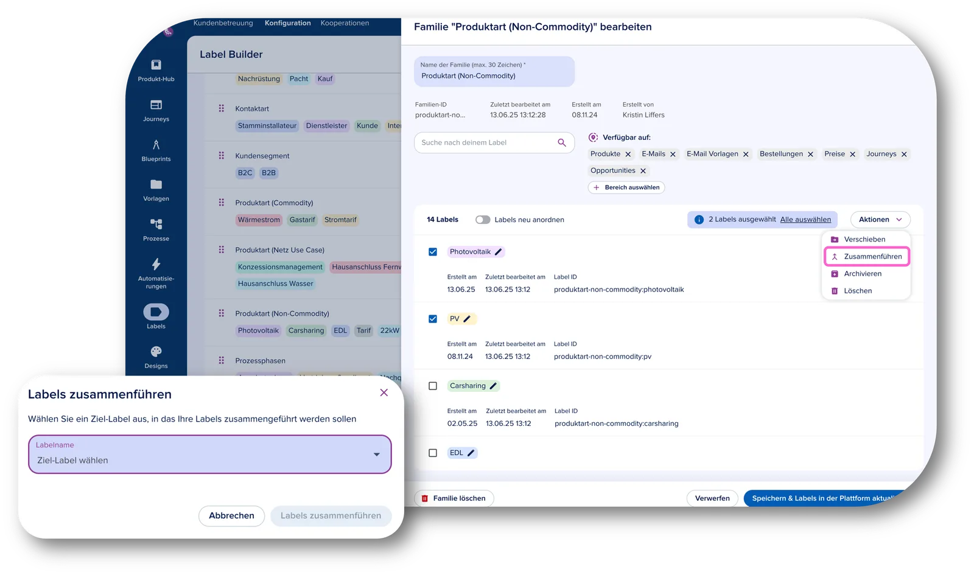Click Familie löschen button

click(454, 498)
